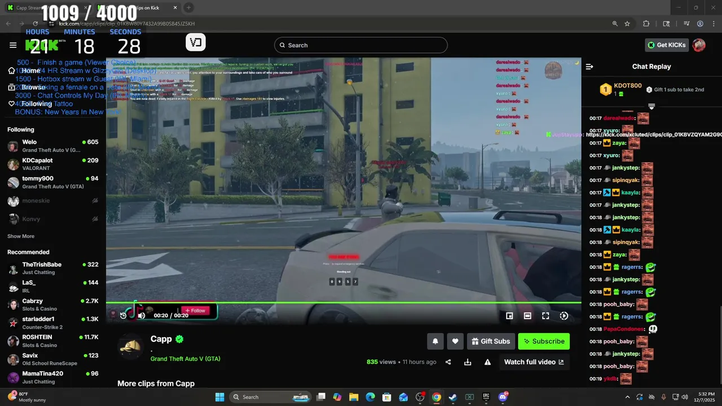
Task: Open the Chrome media controls icon
Action: pos(686,24)
